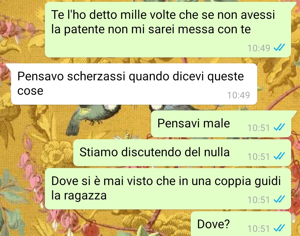This screenshot has width=300, height=236.
Task: Tap the 10:51 timestamp beside 'Stiamo discutendo del nulla'
Action: (x=259, y=157)
